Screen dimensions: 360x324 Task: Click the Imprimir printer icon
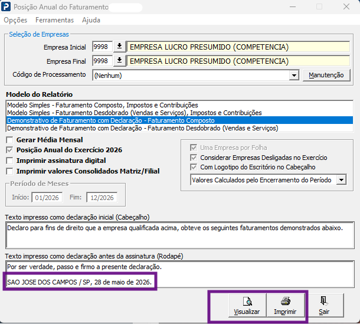tap(286, 301)
